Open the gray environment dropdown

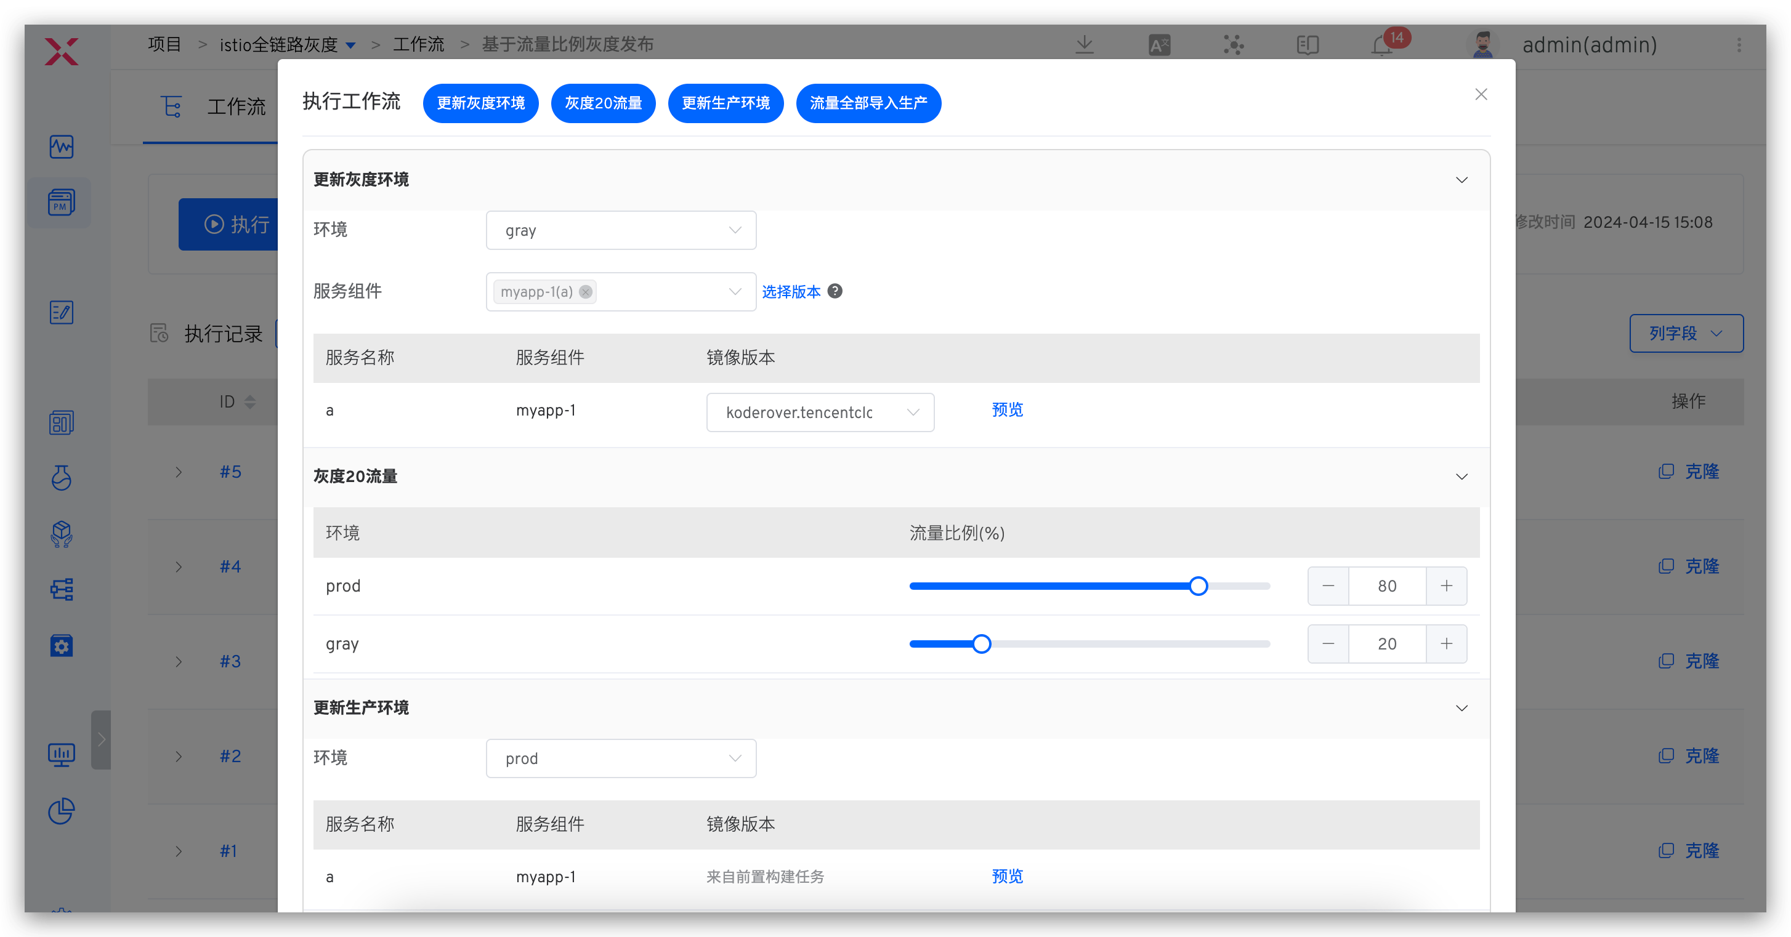pos(621,230)
